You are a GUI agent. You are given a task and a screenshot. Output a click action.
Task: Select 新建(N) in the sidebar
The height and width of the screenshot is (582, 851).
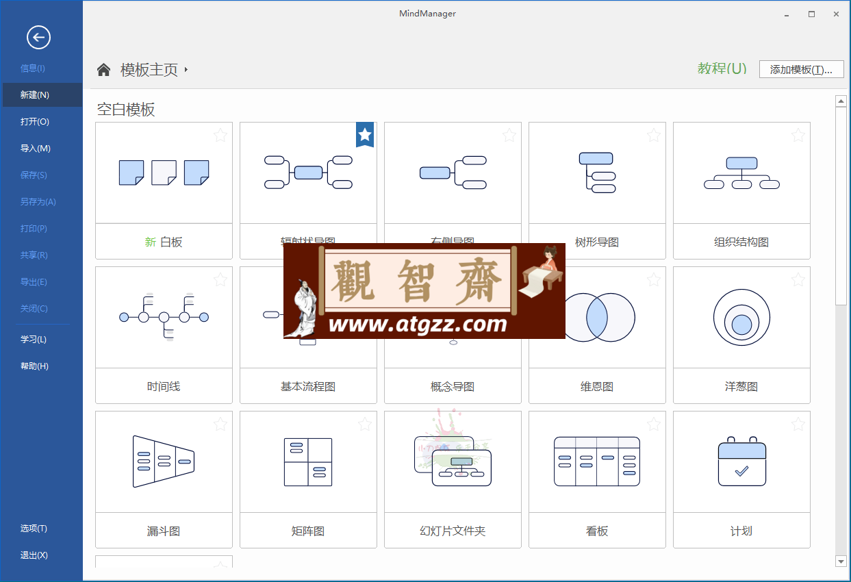point(42,94)
